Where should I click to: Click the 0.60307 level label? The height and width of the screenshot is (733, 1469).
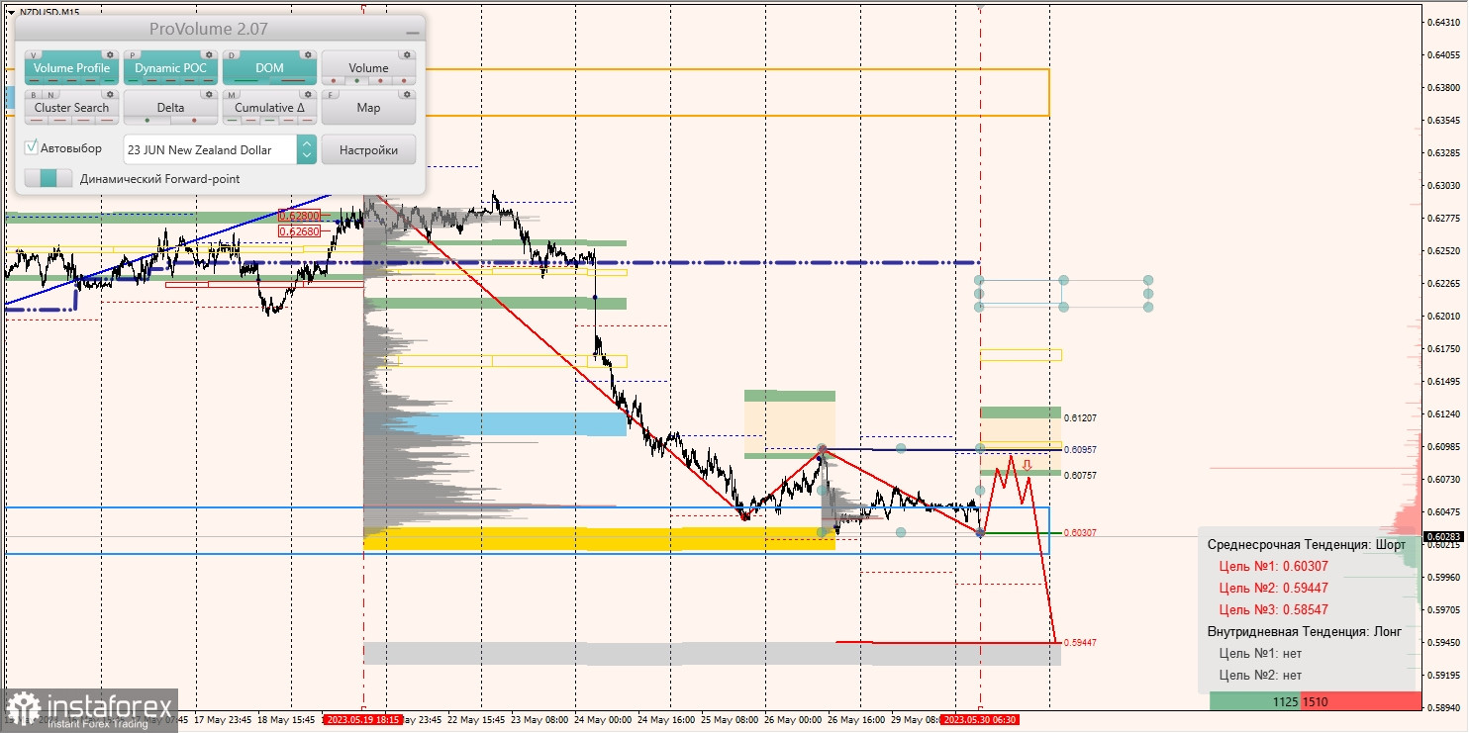click(1080, 533)
